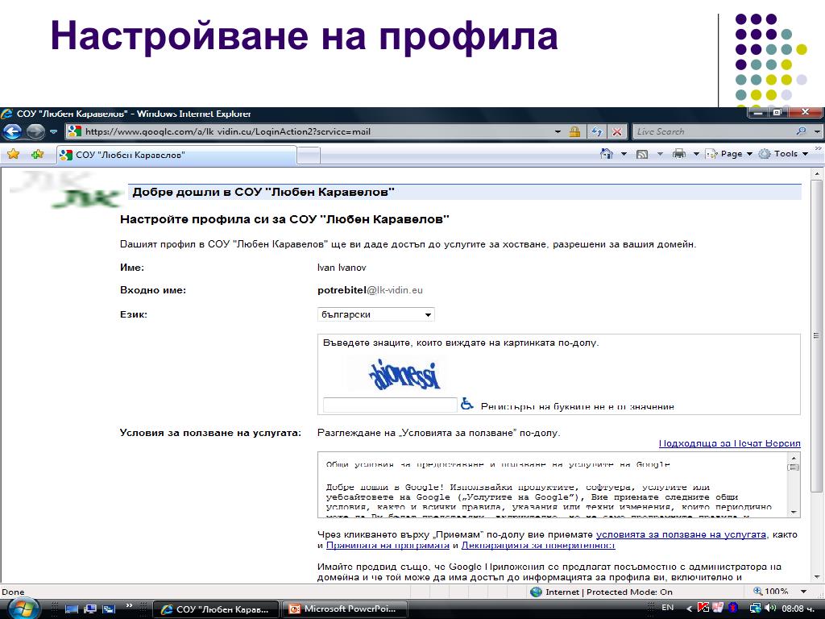825x619 pixels.
Task: Click the Kaspersky red K tray icon
Action: [703, 608]
